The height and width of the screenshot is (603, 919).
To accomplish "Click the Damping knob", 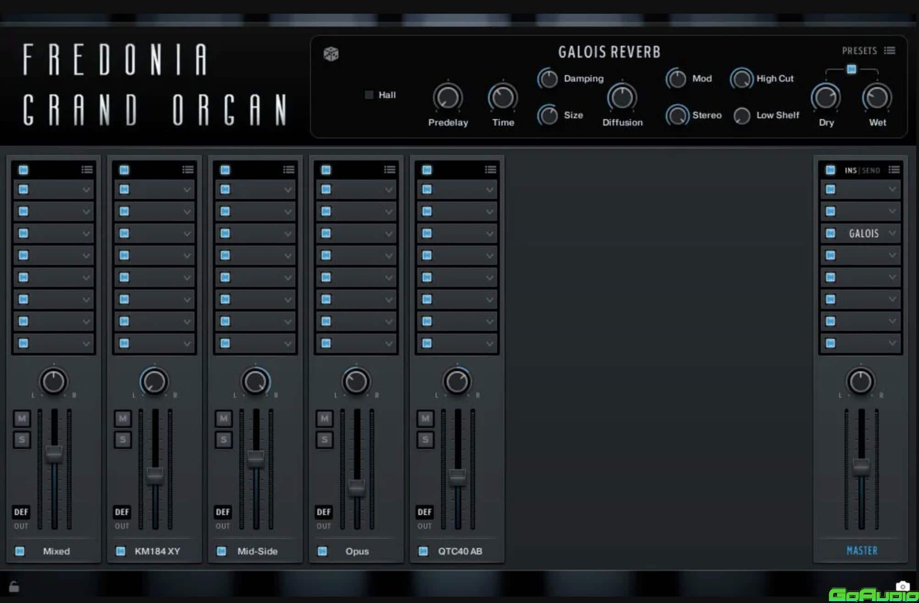I will 548,79.
